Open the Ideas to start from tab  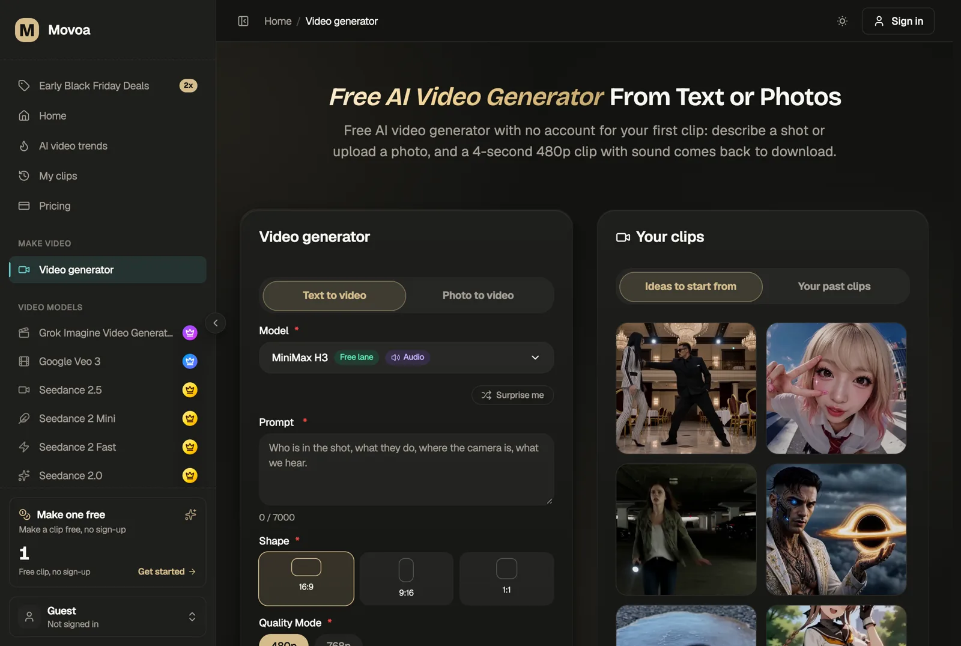pos(691,287)
